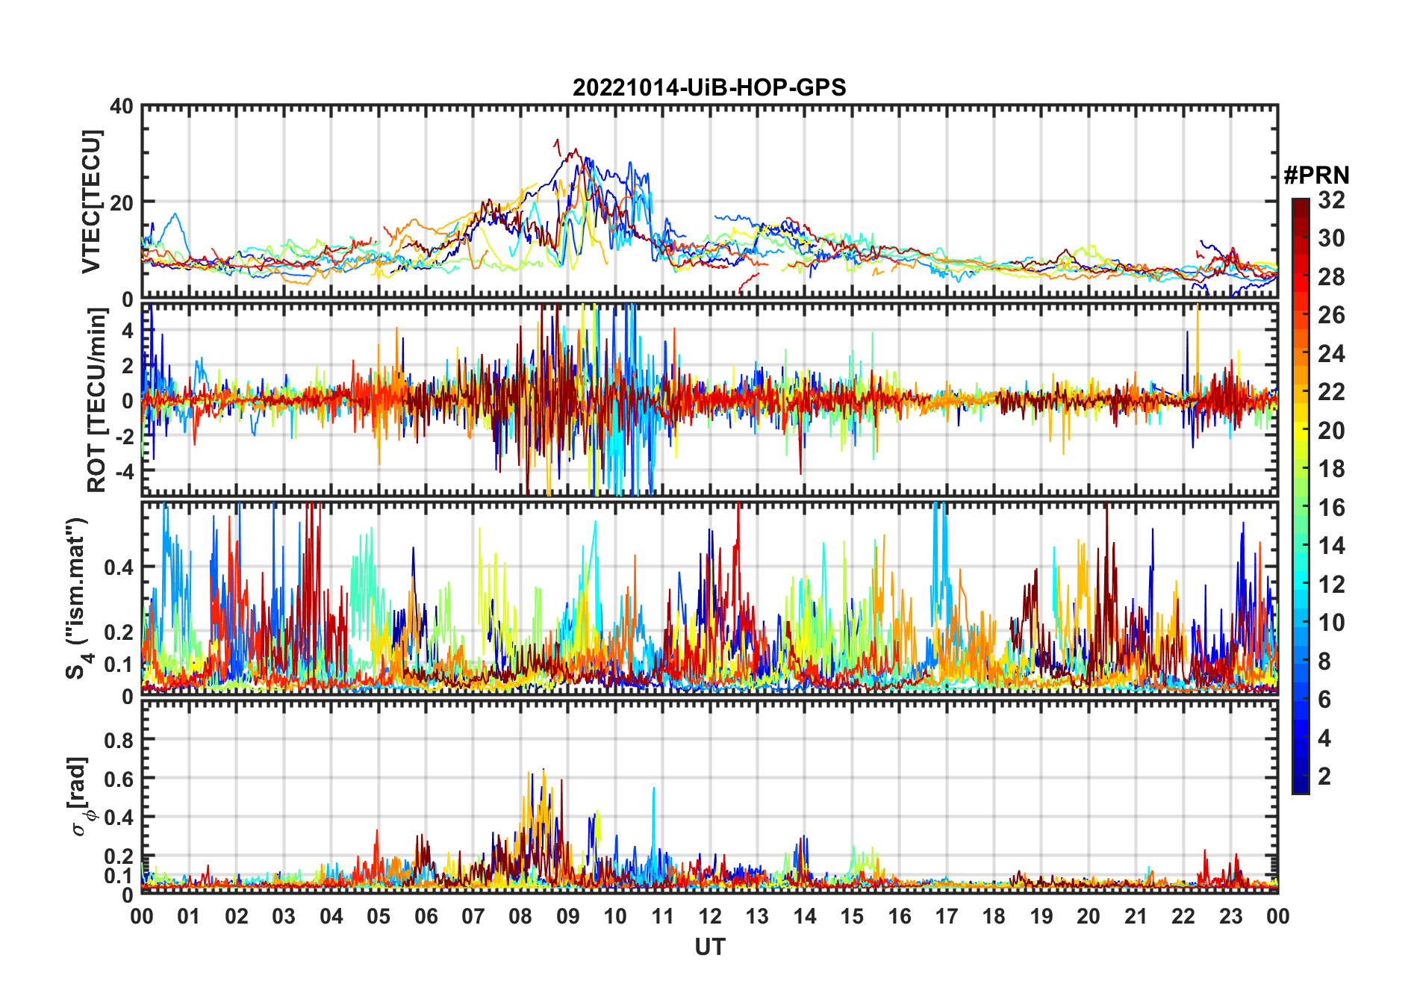Click colorbar tick label 8
Viewport: 1420px width, 993px height.
[x=1324, y=662]
